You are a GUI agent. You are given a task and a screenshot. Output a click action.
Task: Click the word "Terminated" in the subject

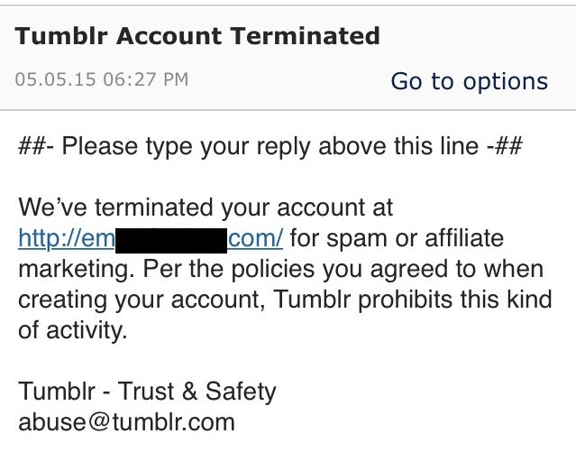(x=306, y=37)
